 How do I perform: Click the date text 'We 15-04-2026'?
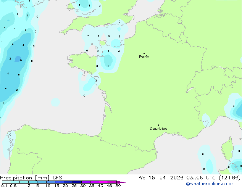(x=161, y=178)
